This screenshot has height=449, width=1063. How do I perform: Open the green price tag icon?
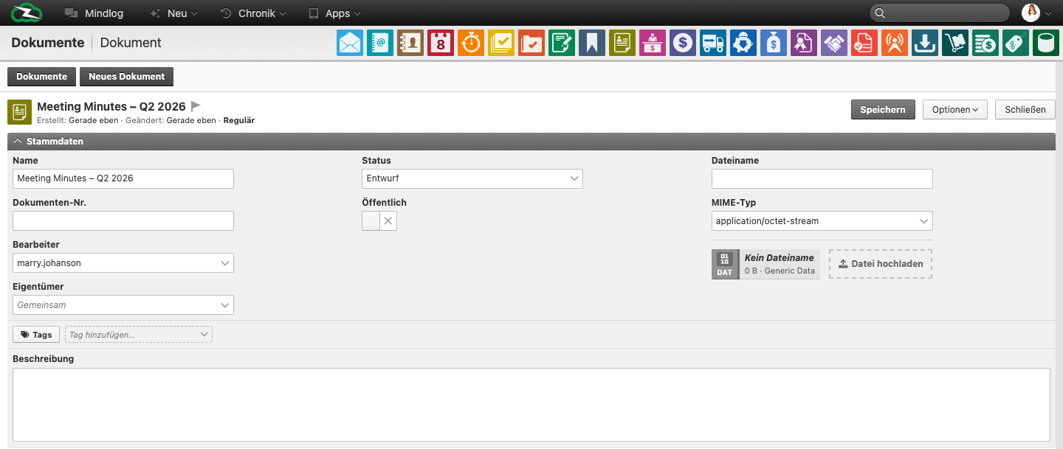pos(1016,43)
